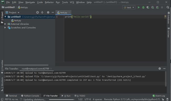Start debugging with the green bug icon
Screen dimensions: 171x101
click(143, 7)
